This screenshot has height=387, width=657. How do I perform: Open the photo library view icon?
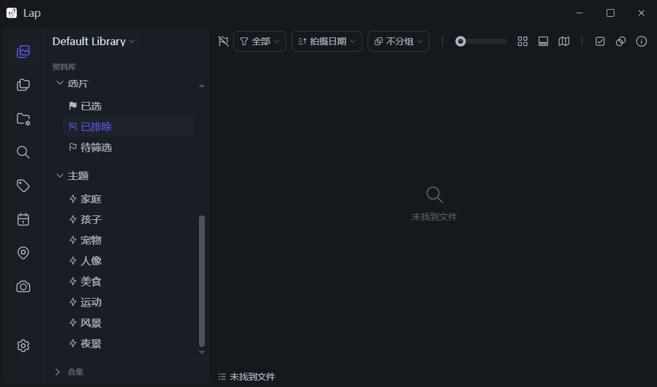[23, 52]
